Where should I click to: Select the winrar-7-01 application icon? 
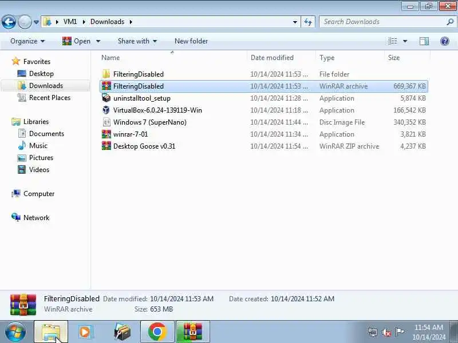tap(106, 134)
